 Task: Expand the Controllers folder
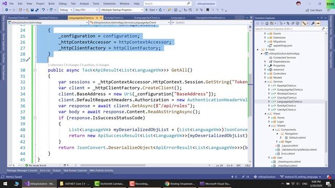265,74
